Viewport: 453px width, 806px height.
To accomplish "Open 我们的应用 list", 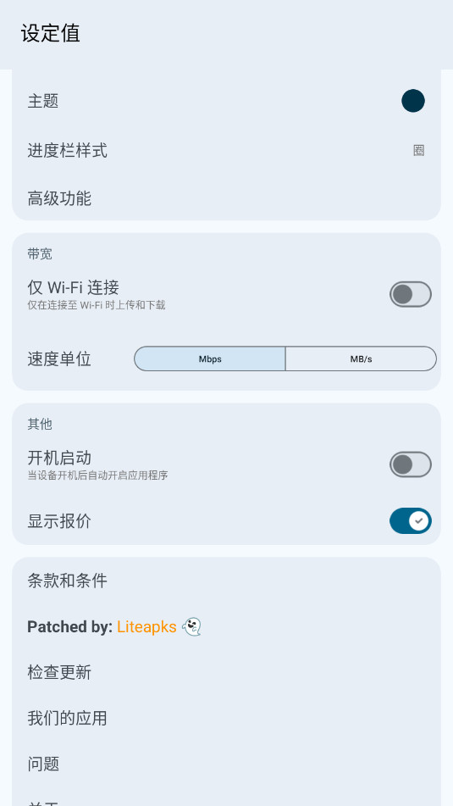I will pos(226,718).
